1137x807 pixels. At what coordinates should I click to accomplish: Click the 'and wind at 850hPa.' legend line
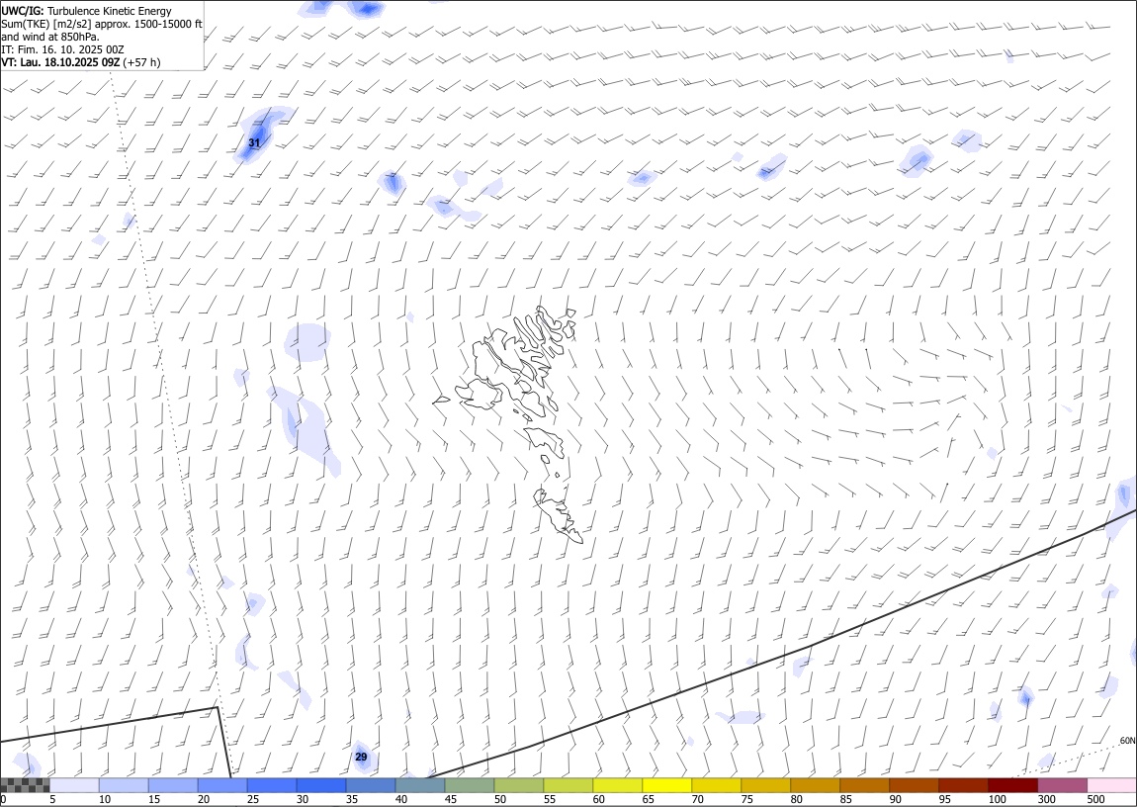pos(50,37)
